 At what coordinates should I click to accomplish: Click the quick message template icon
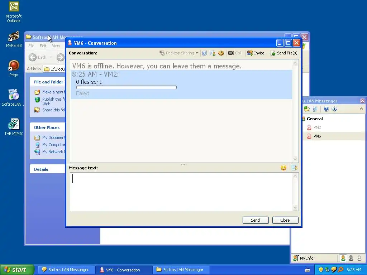tap(294, 168)
